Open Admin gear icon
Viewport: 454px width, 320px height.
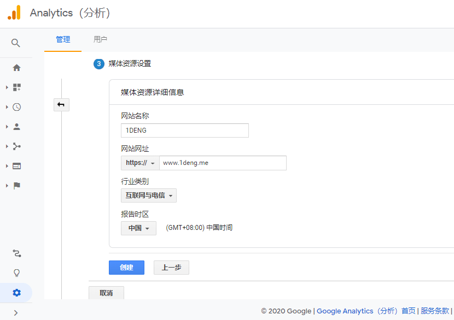[x=16, y=293]
